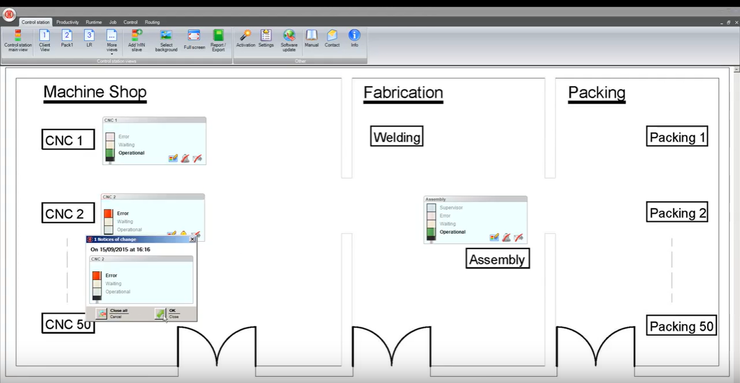Image resolution: width=740 pixels, height=383 pixels.
Task: Open the Manual book icon
Action: (311, 38)
